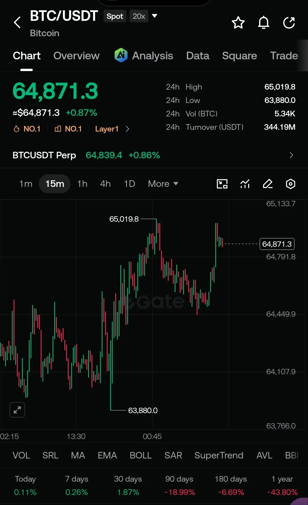The image size is (308, 505).
Task: Tap the 65,019.8 high marker on chart
Action: [124, 219]
